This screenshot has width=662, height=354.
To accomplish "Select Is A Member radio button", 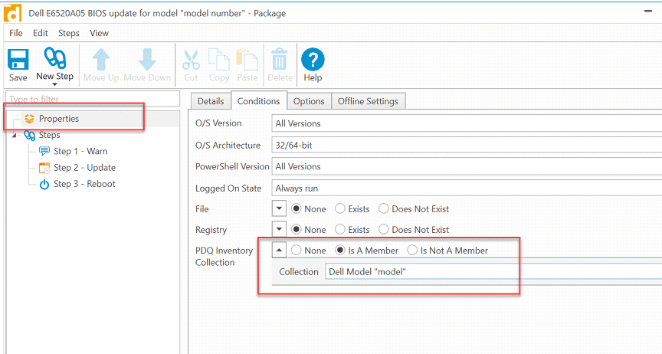I will (x=340, y=250).
